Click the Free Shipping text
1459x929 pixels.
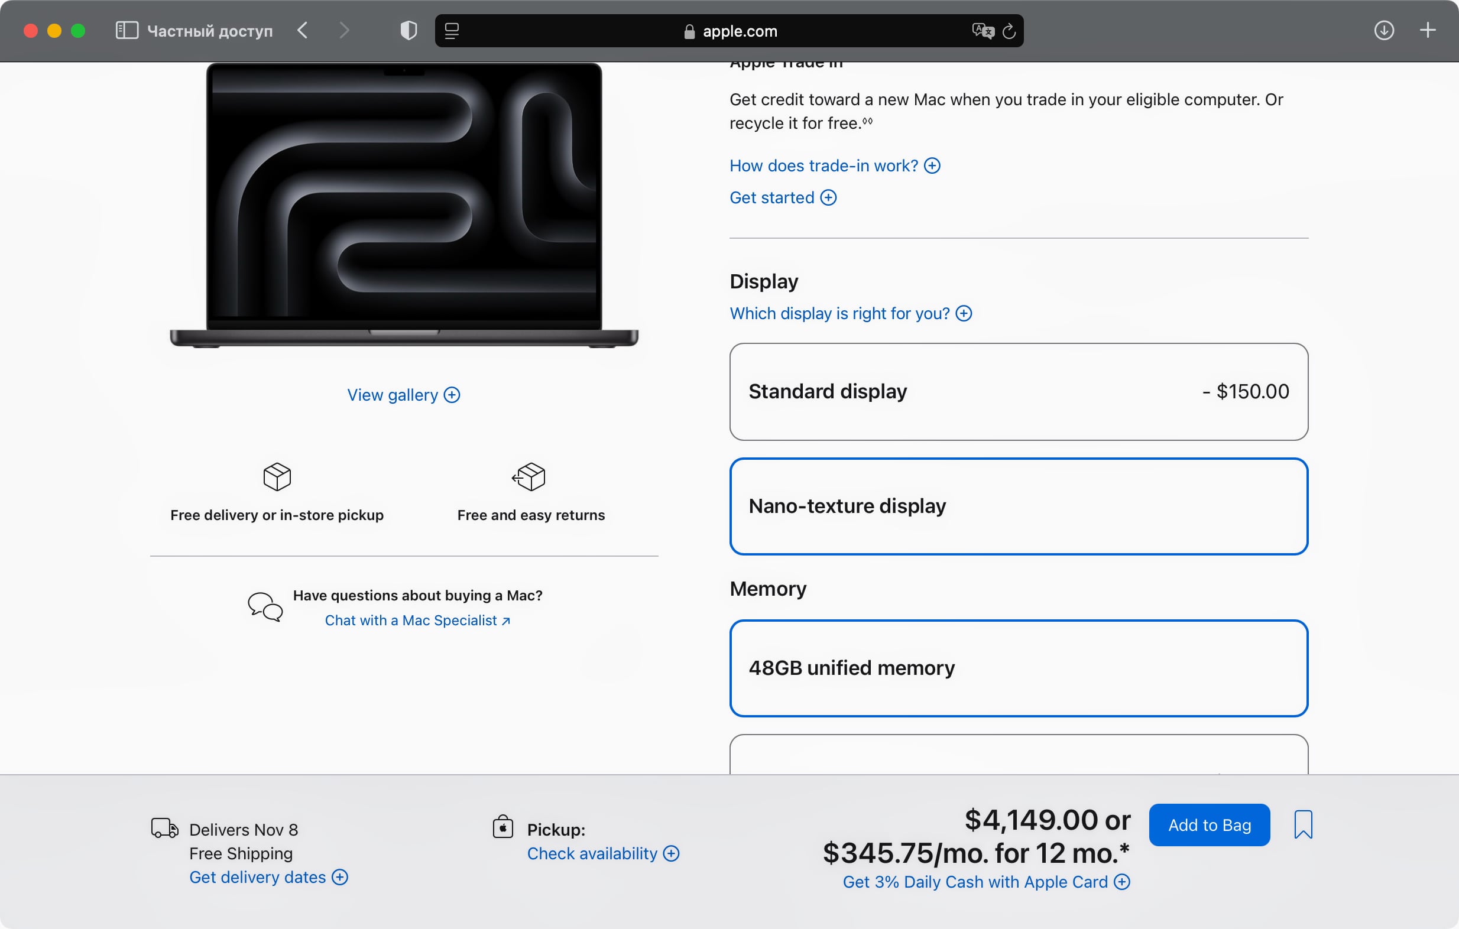click(241, 853)
